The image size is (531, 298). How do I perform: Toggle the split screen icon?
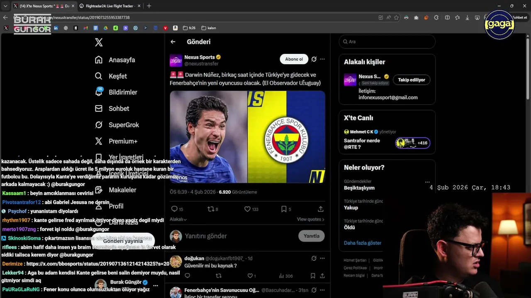[447, 17]
